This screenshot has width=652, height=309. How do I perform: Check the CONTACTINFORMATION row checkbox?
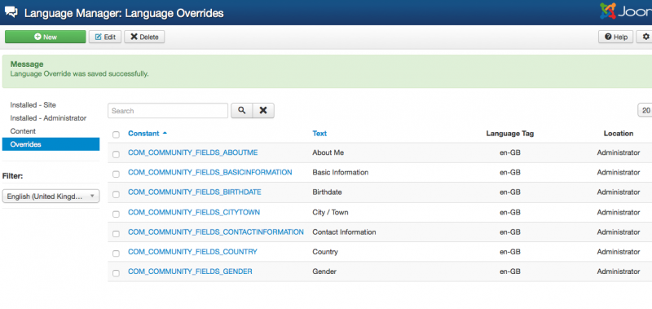pyautogui.click(x=116, y=234)
